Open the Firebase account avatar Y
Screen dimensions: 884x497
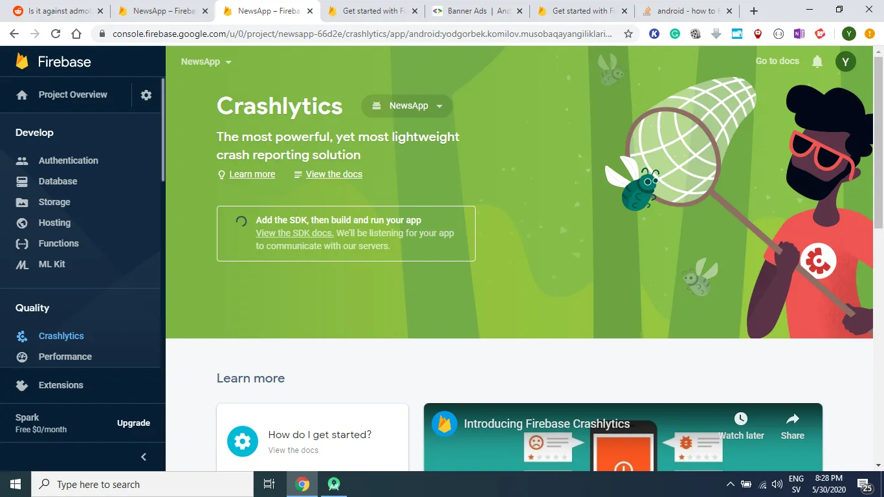click(x=845, y=61)
